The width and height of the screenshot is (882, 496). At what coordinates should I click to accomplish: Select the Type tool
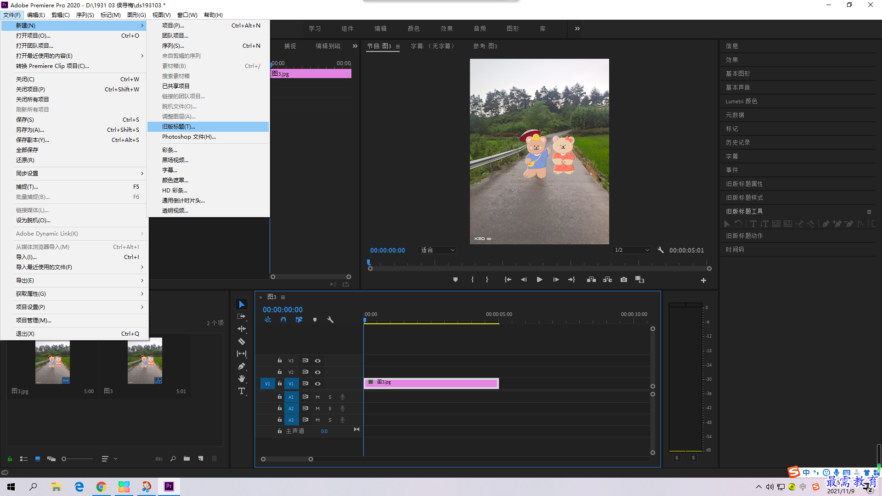click(x=242, y=391)
